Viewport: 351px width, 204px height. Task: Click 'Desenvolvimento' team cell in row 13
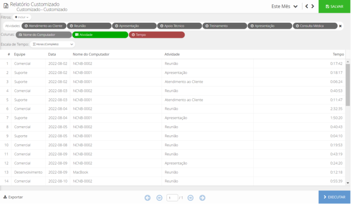[x=28, y=172]
